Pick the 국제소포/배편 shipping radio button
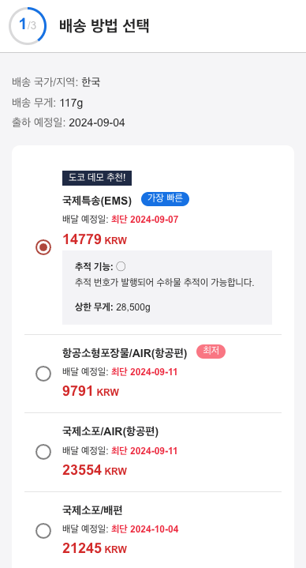The image size is (306, 568). 43,531
